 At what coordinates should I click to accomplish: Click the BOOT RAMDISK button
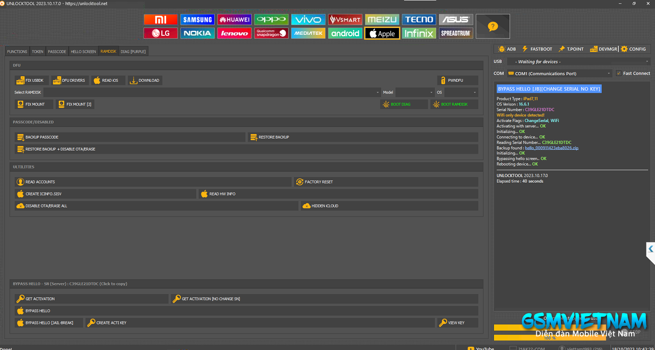[x=454, y=104]
